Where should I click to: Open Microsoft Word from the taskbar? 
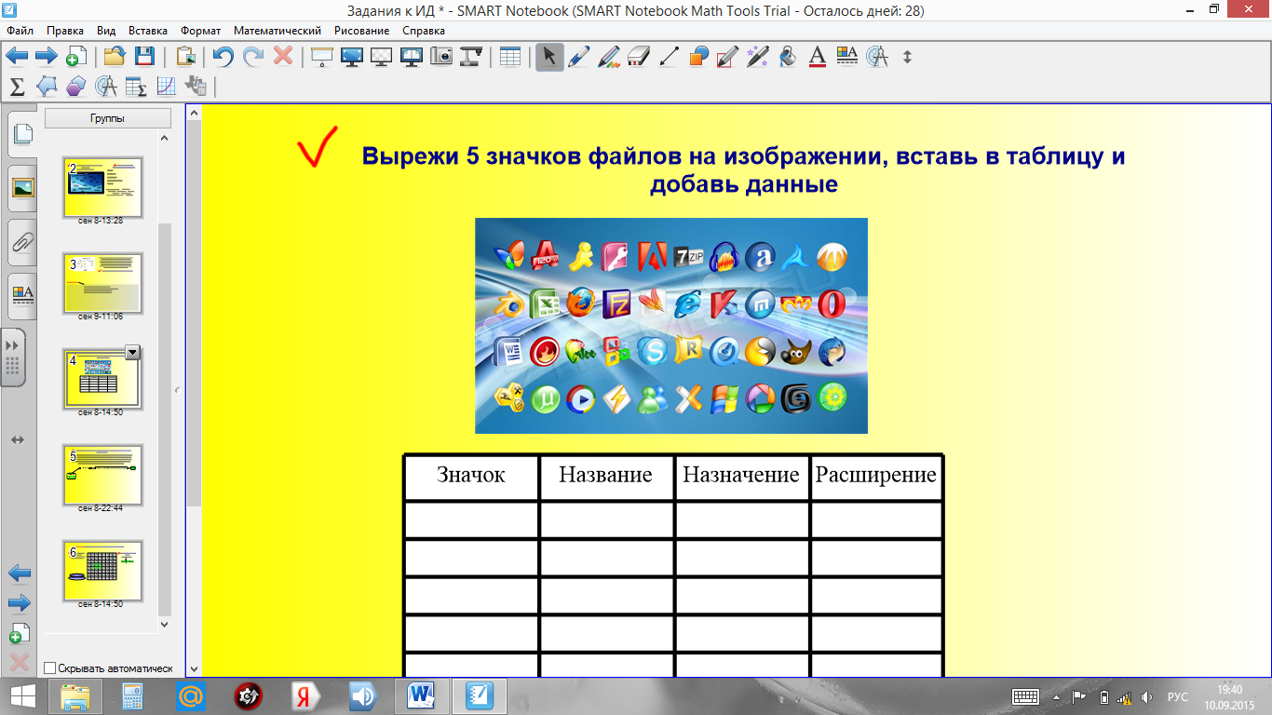422,695
